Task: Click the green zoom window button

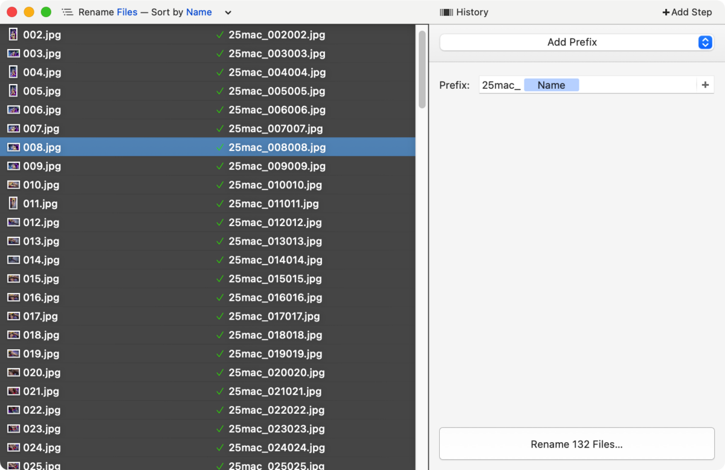Action: pos(46,12)
